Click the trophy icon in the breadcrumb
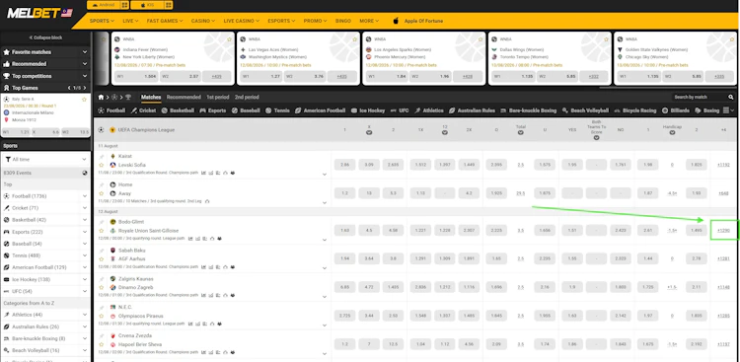740x362 pixels. (x=128, y=98)
